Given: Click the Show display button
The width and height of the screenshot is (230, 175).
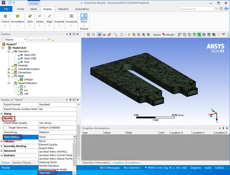Looking at the screenshot, I should [x=84, y=20].
